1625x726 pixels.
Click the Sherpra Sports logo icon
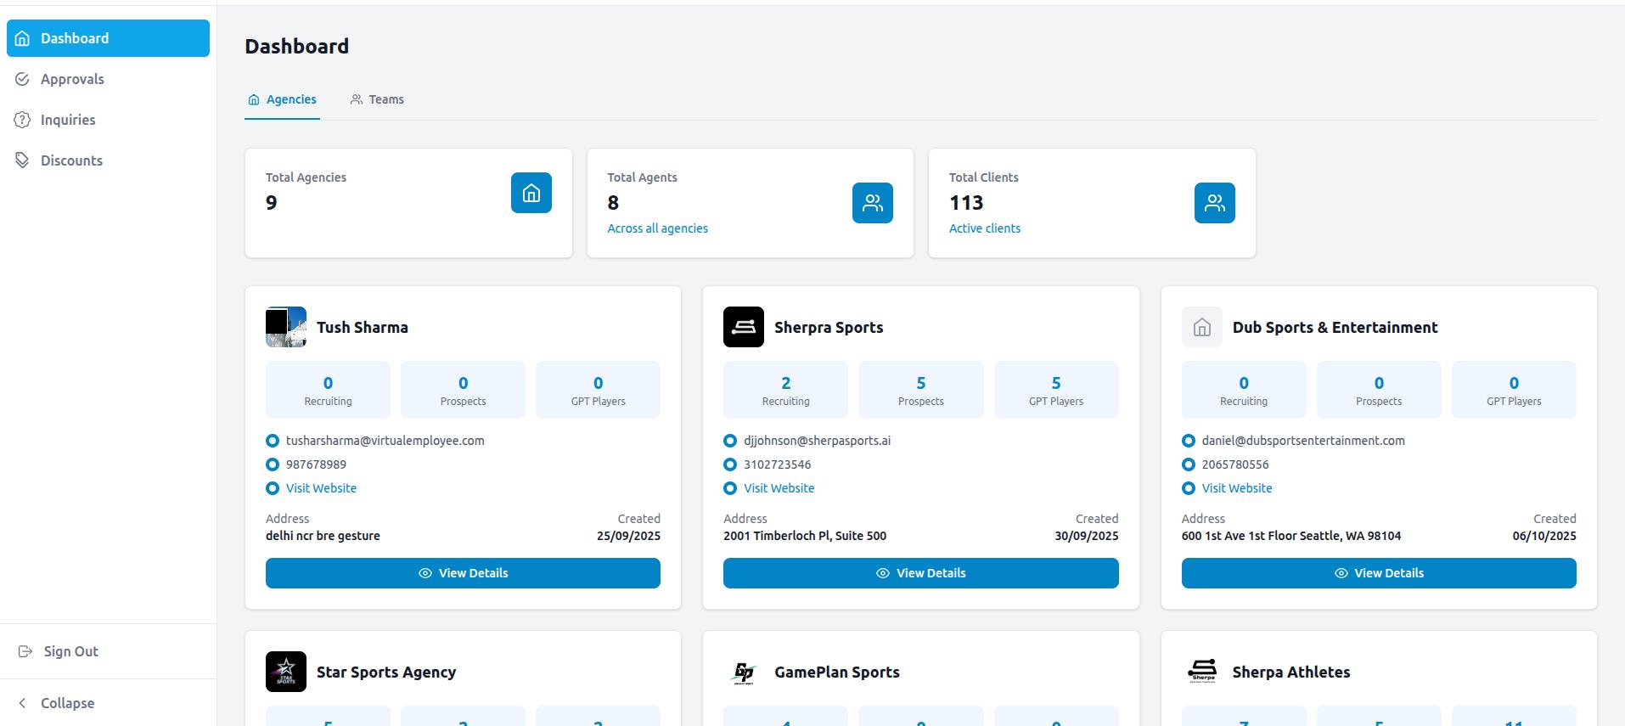point(744,327)
